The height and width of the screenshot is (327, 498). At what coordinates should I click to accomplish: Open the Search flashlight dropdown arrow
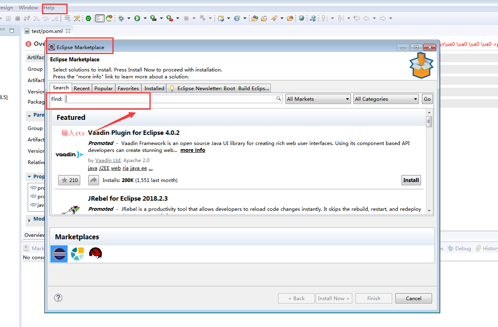(x=281, y=18)
